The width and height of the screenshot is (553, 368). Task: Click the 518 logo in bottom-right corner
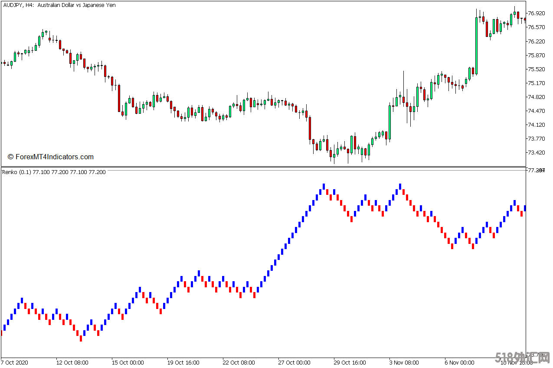tap(523, 359)
